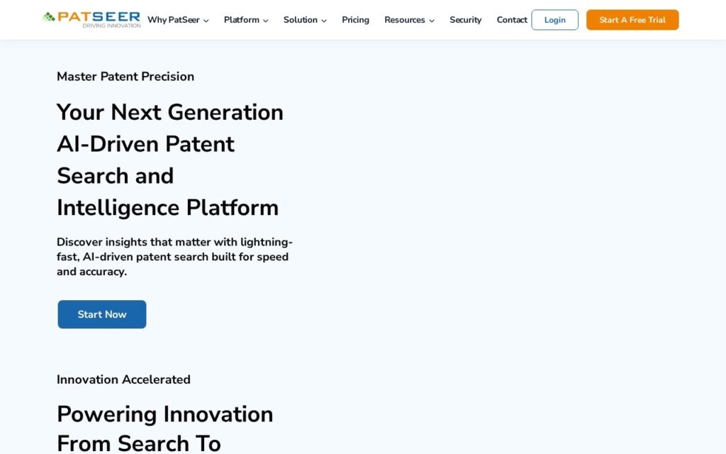Open the Platform menu label
Image resolution: width=726 pixels, height=454 pixels.
point(241,20)
